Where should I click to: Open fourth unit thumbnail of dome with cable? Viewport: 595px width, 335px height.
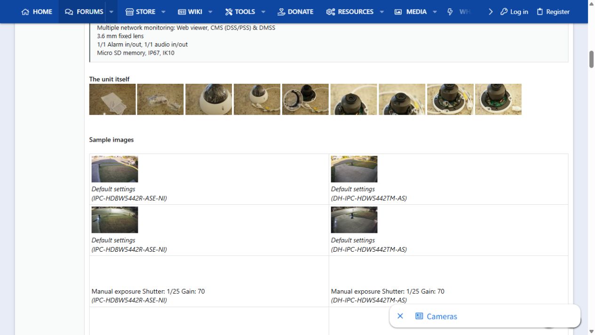[x=257, y=99]
